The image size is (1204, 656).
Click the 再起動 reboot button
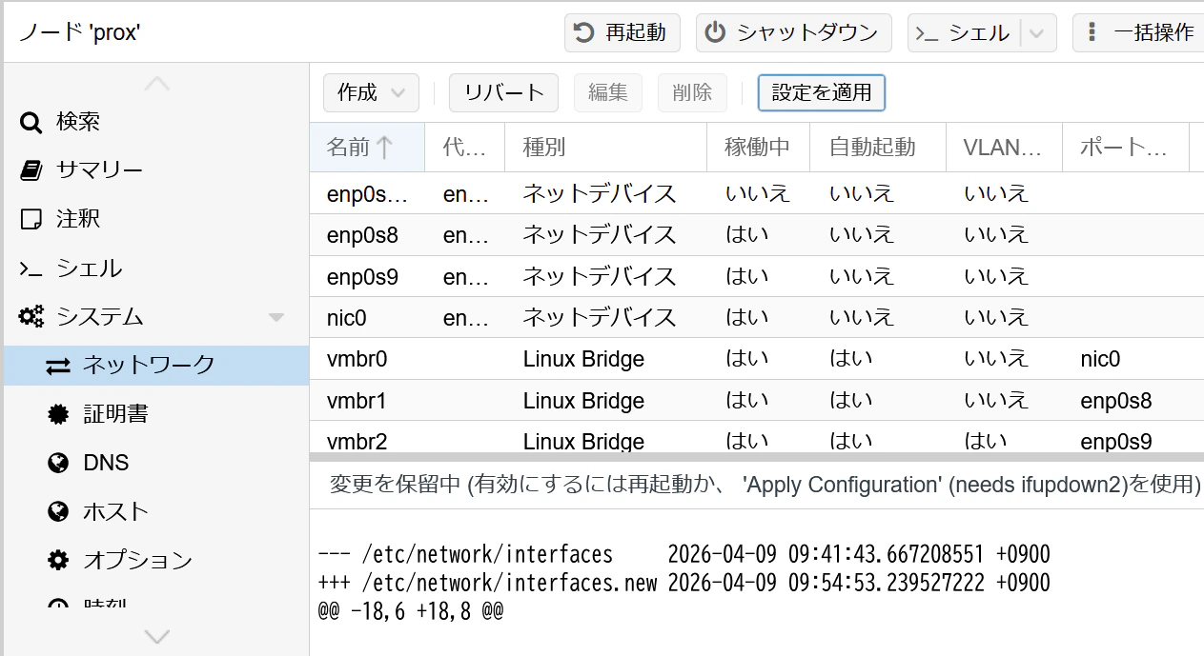pyautogui.click(x=622, y=32)
